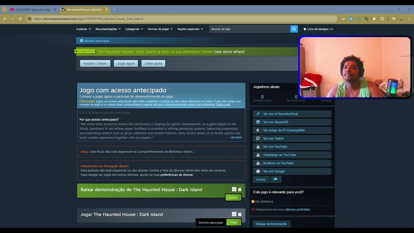Click the Obter ajuda button
This screenshot has width=414, height=233.
[153, 63]
